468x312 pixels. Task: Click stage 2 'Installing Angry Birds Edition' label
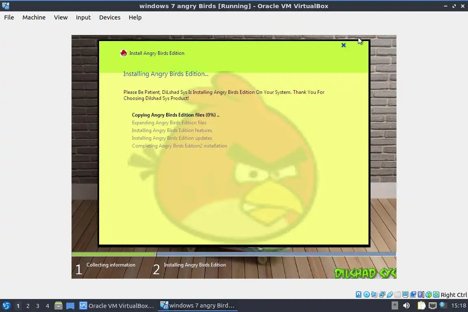195,265
